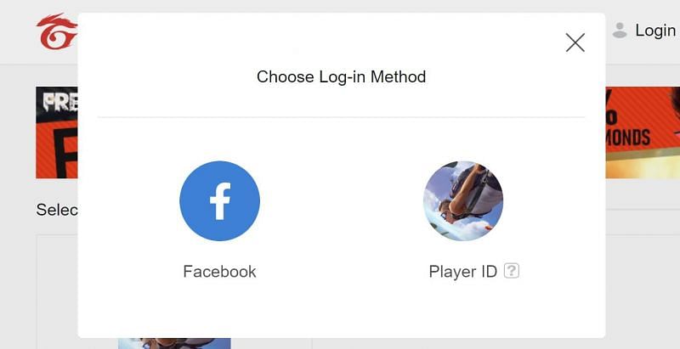Close the log-in method dialog with X
The image size is (680, 349).
(x=575, y=42)
